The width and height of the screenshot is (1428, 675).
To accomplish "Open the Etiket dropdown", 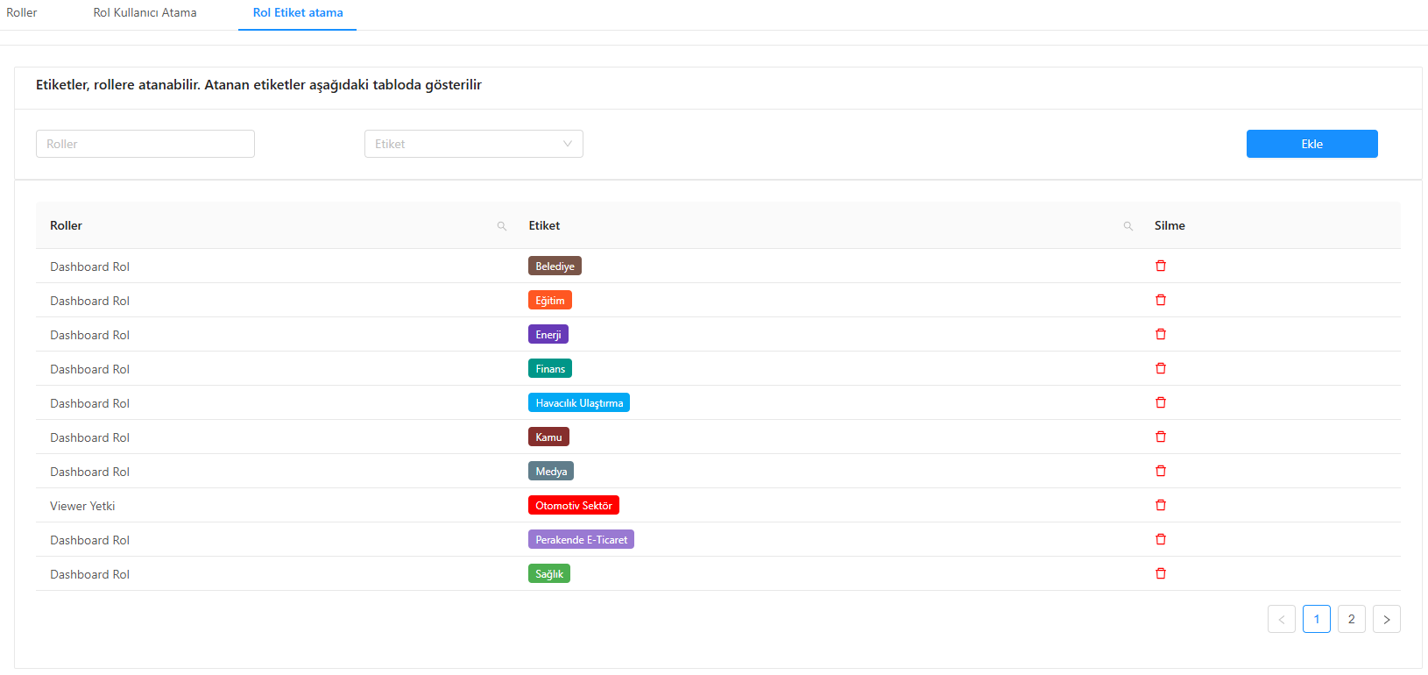I will [473, 144].
